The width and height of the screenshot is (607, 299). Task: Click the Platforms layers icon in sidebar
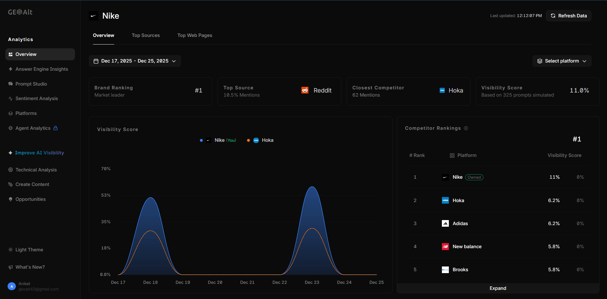[10, 113]
